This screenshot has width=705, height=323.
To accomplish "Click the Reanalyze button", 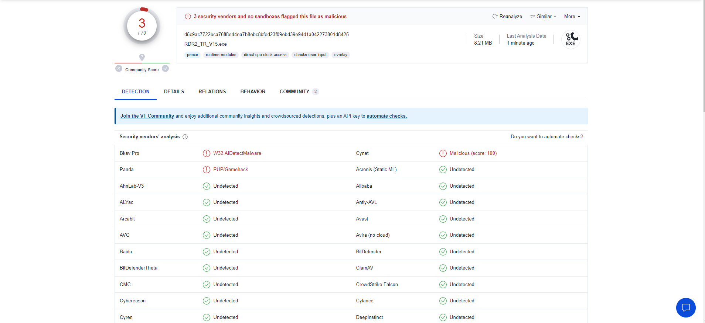I will pyautogui.click(x=507, y=16).
